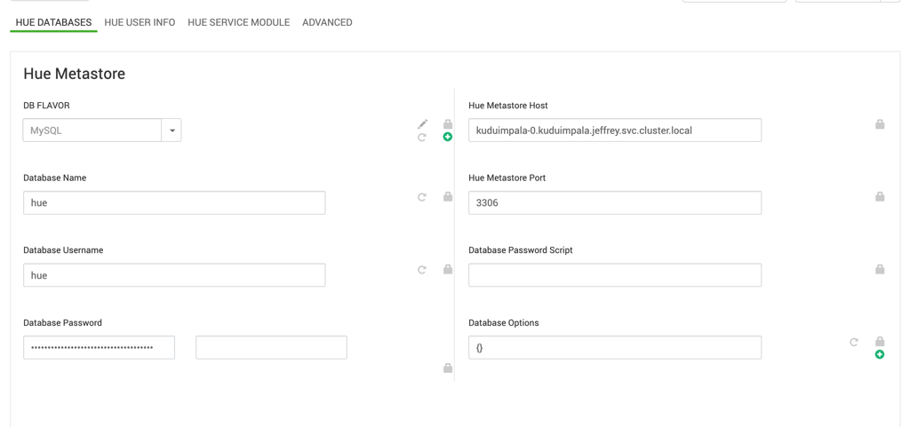Switch to the HUE DATABASES tab
910x427 pixels.
click(53, 22)
